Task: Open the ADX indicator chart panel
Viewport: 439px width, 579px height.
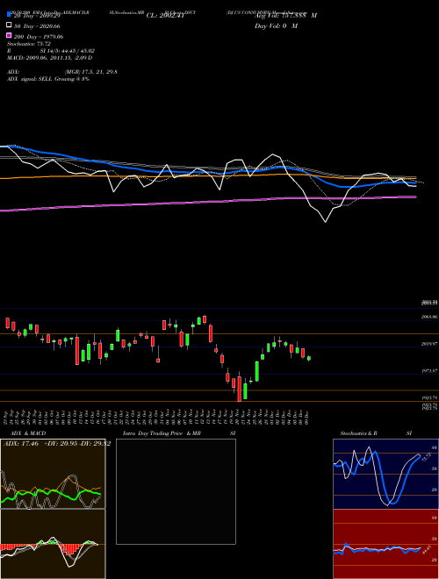Action: (53, 474)
